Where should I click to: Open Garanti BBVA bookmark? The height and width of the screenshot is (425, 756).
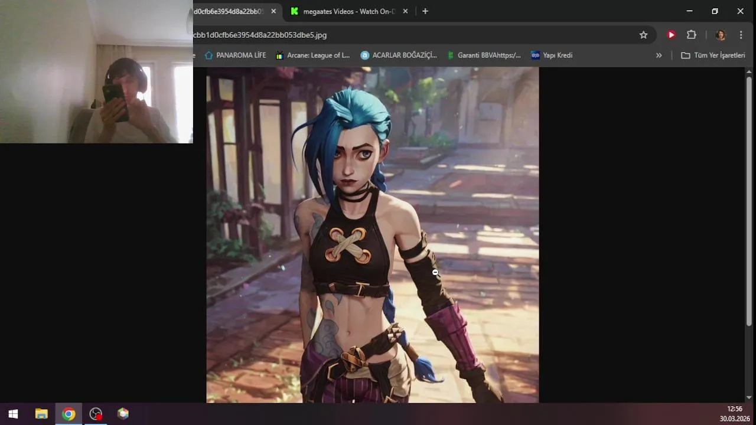point(484,55)
